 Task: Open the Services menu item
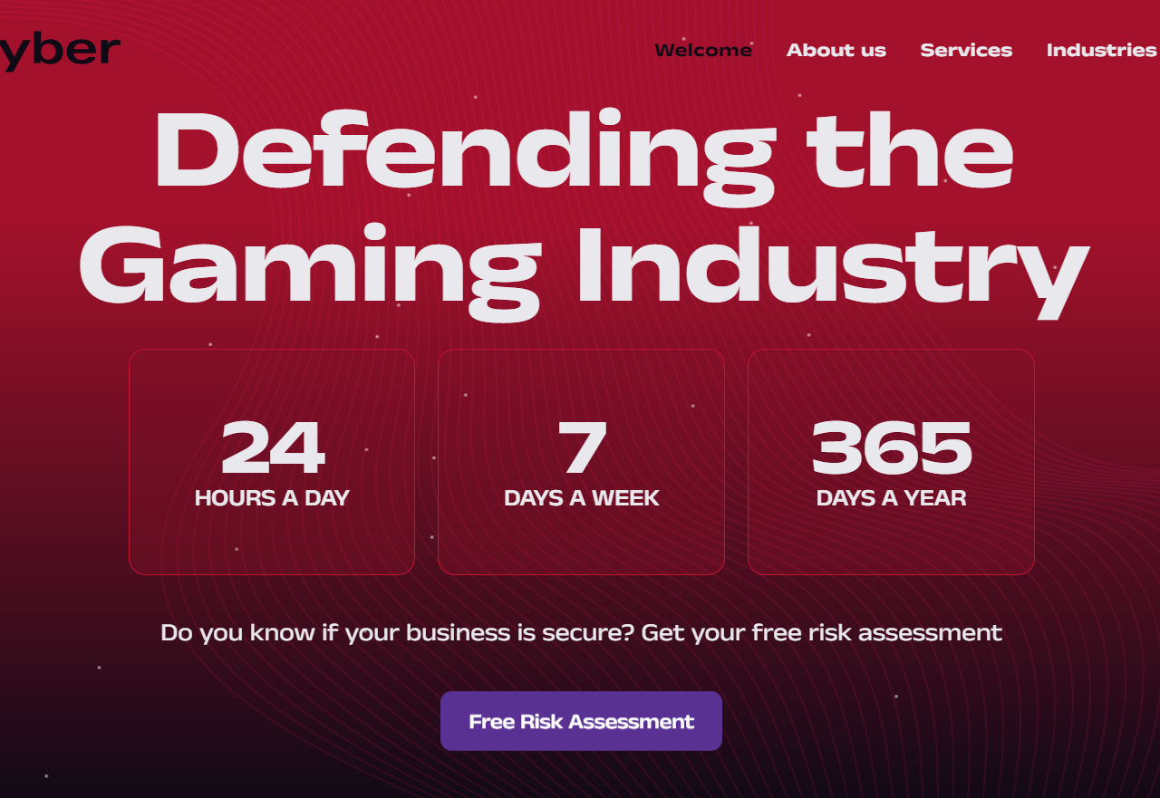pos(966,51)
